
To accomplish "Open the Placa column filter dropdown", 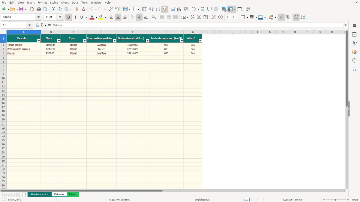I will [59, 41].
